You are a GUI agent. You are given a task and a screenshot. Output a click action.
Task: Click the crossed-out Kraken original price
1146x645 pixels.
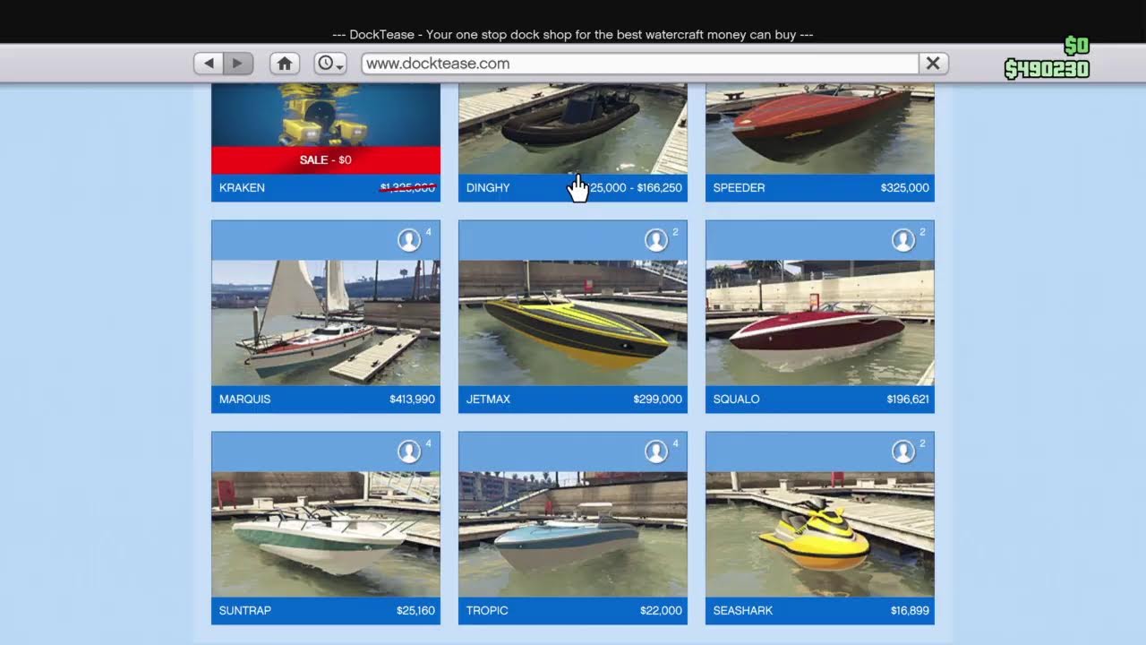click(x=408, y=188)
